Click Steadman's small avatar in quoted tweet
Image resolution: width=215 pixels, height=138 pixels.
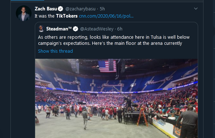click(x=41, y=29)
